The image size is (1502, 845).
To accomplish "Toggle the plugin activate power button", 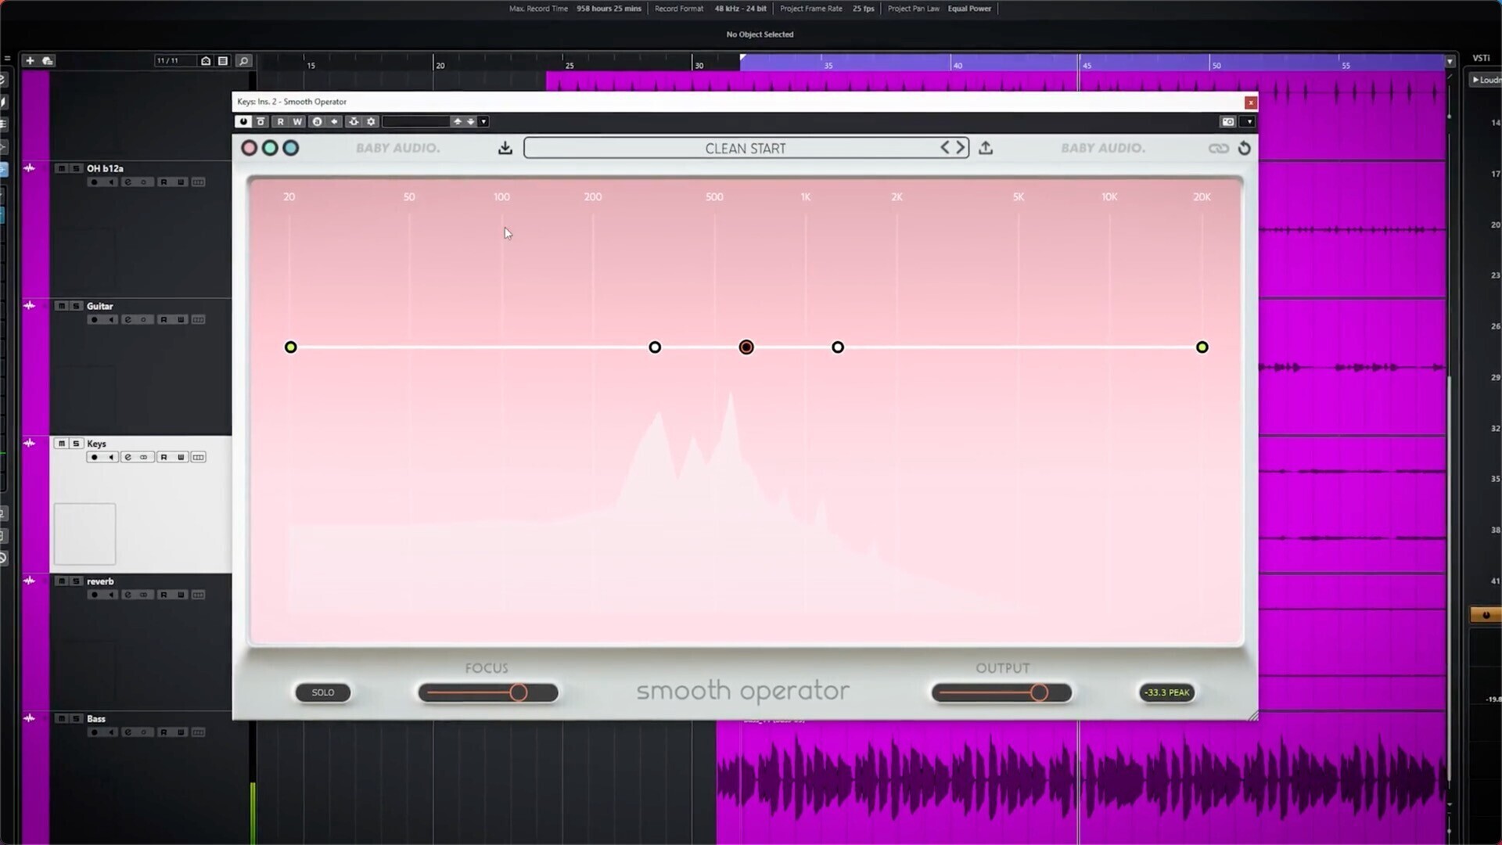I will pyautogui.click(x=243, y=121).
